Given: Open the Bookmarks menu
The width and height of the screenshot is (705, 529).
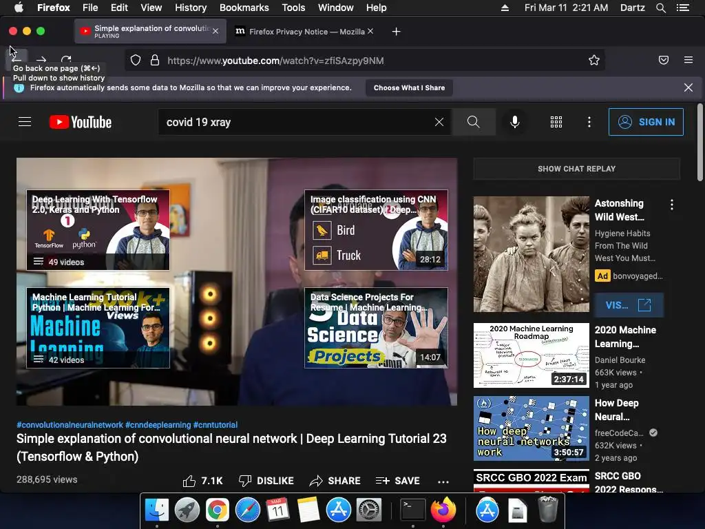Looking at the screenshot, I should click(244, 8).
